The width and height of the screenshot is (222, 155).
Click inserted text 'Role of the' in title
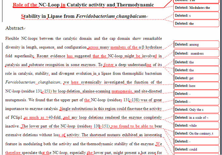[x=25, y=5]
